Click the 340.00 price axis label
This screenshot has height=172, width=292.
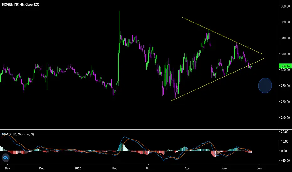285,38
